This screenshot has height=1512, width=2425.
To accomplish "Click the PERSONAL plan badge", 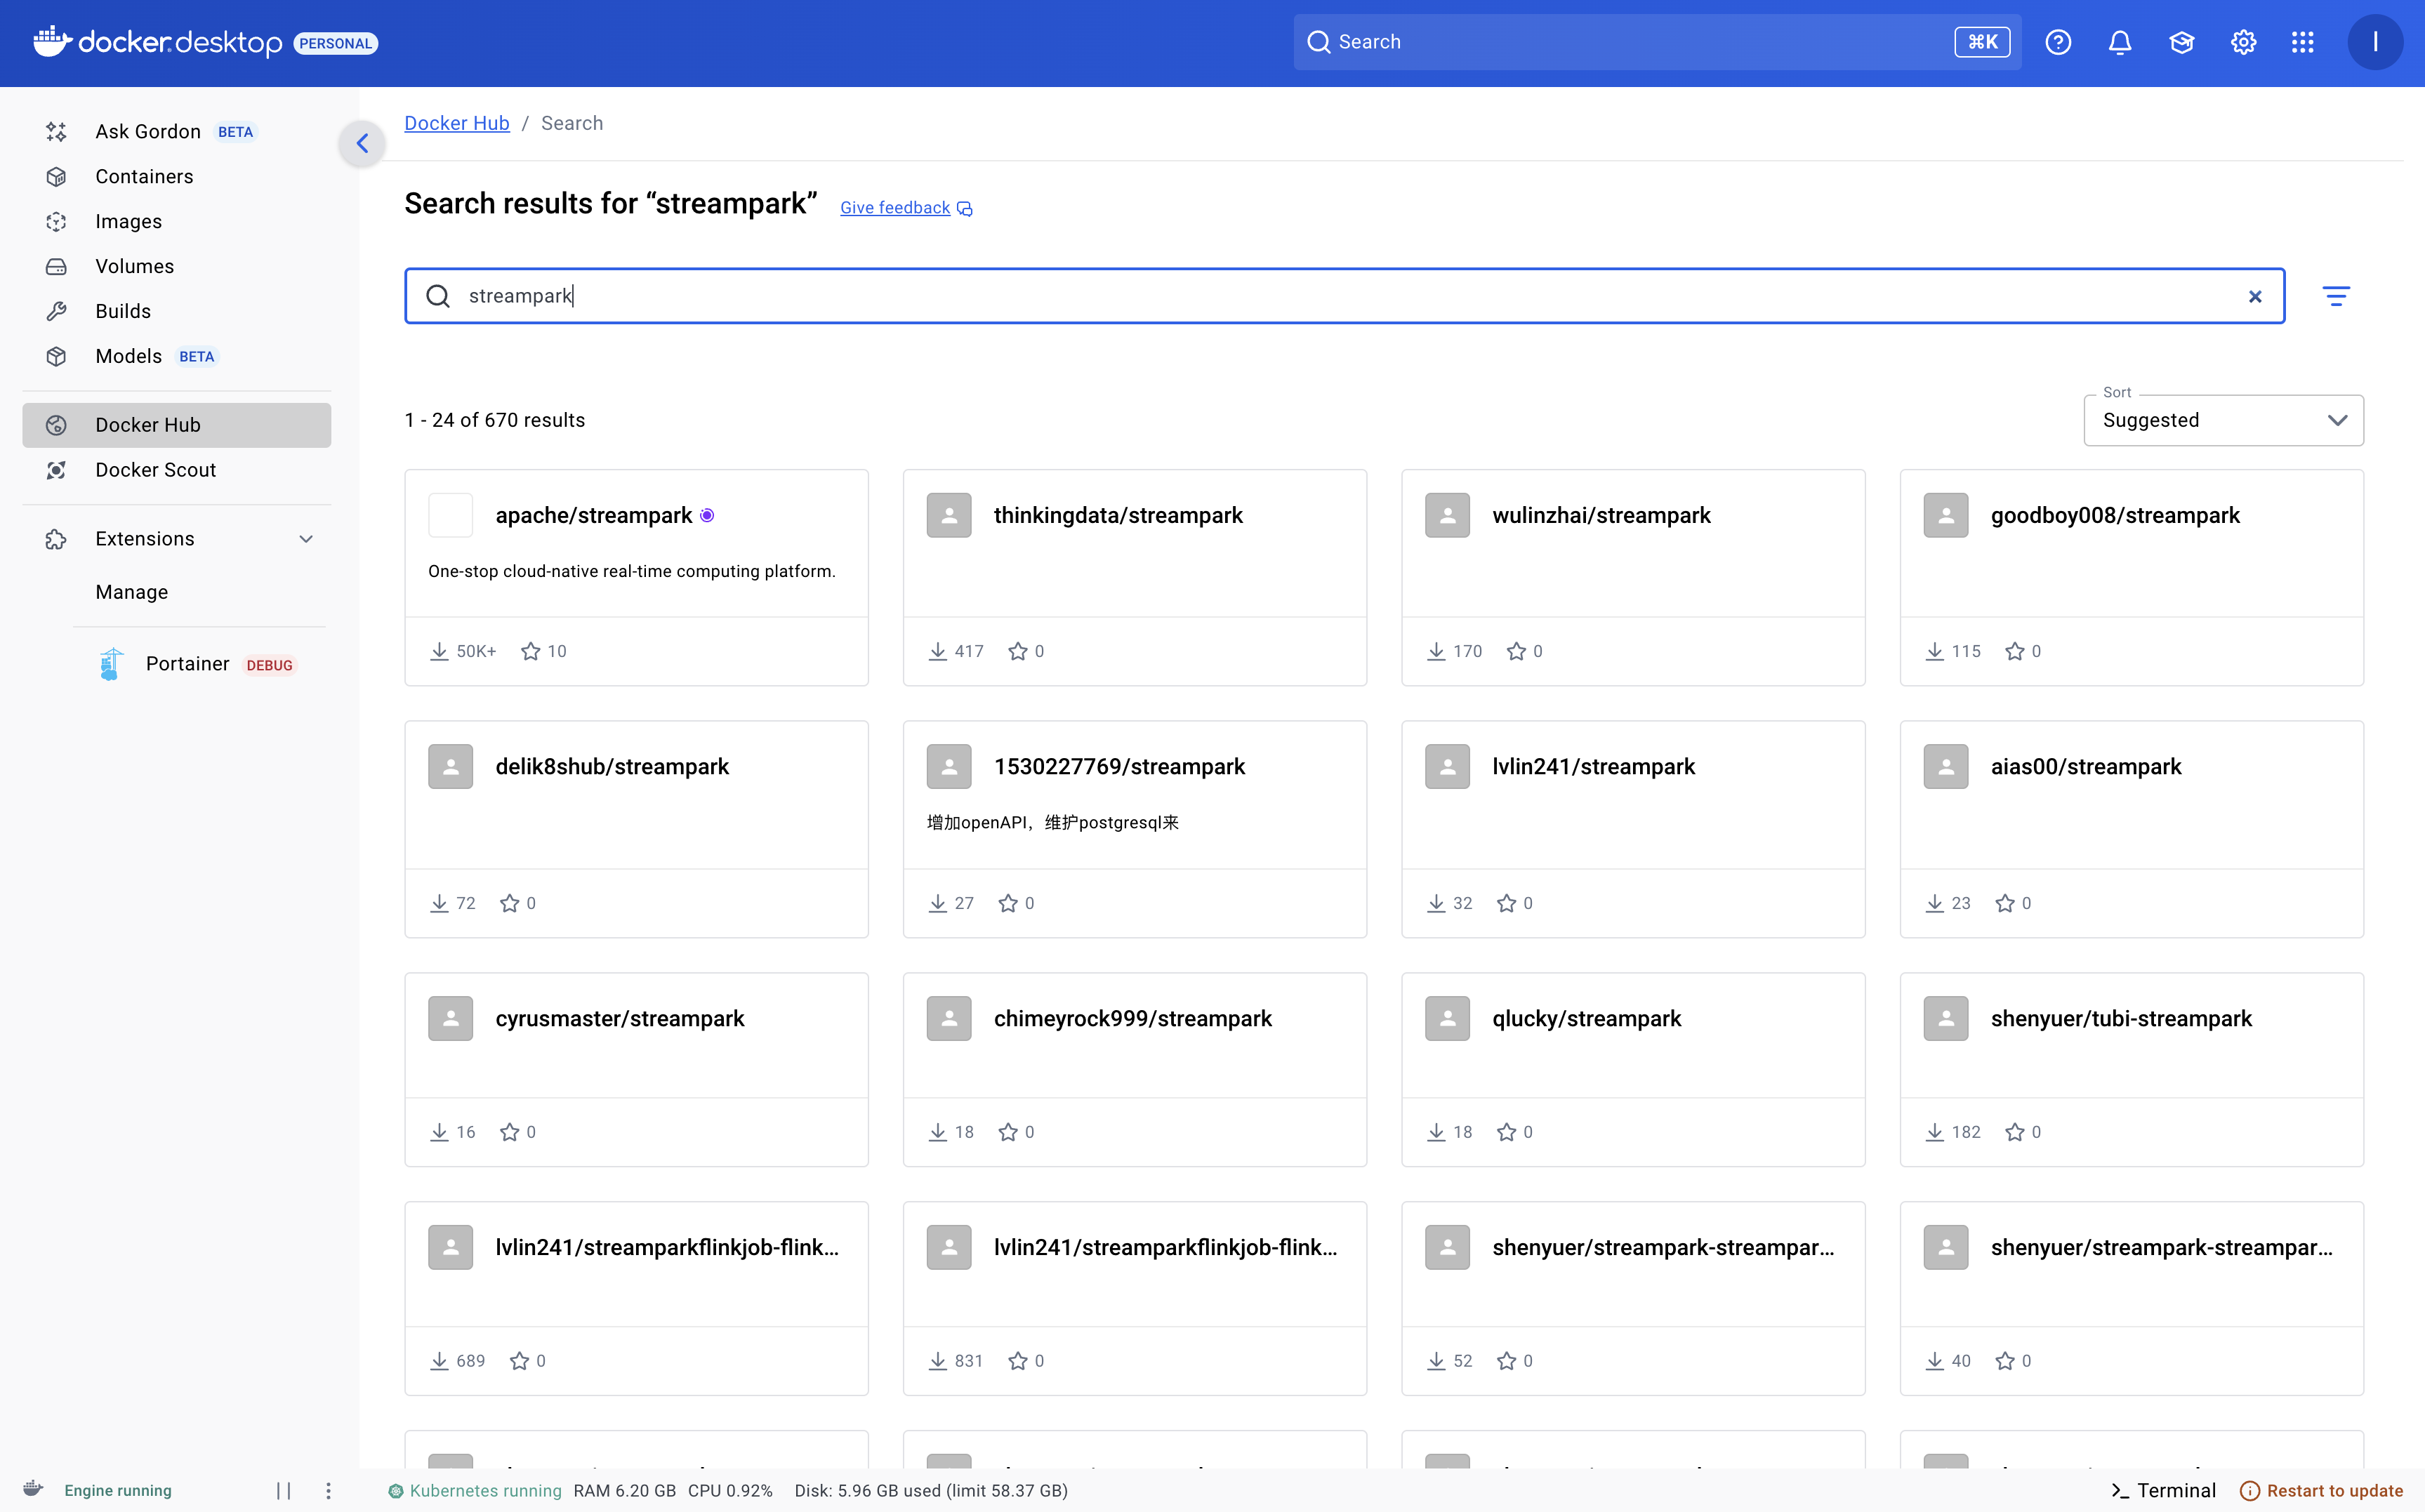I will [x=335, y=43].
